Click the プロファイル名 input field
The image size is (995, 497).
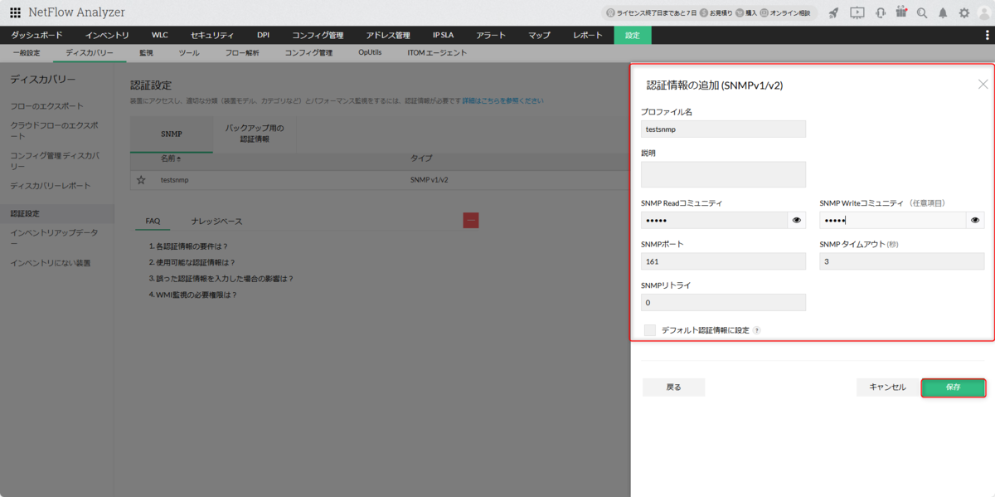[723, 129]
